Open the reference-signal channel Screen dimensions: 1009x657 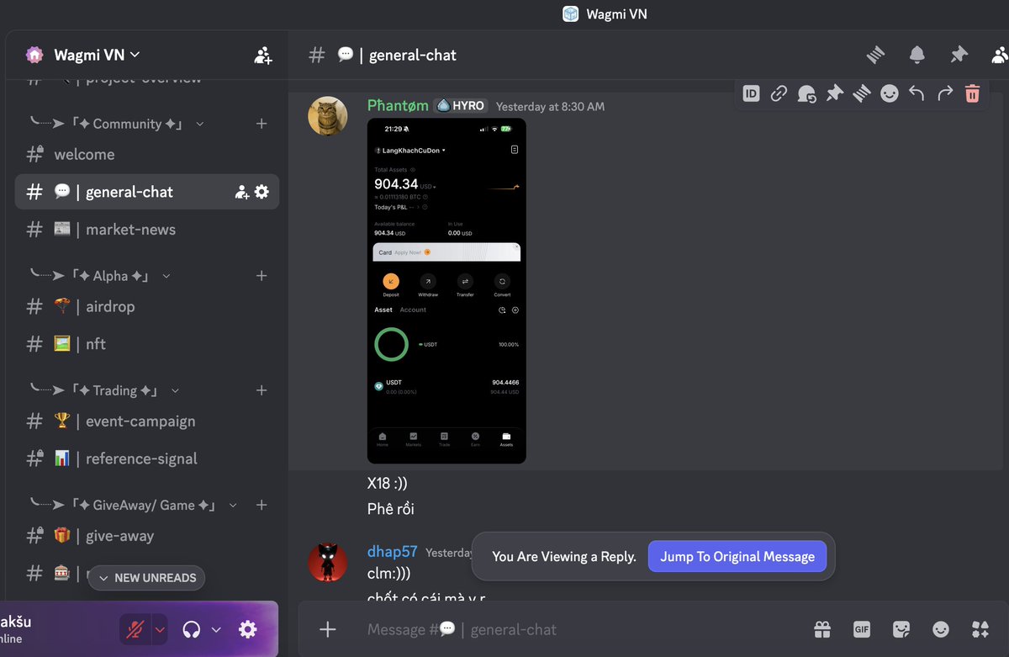147,458
